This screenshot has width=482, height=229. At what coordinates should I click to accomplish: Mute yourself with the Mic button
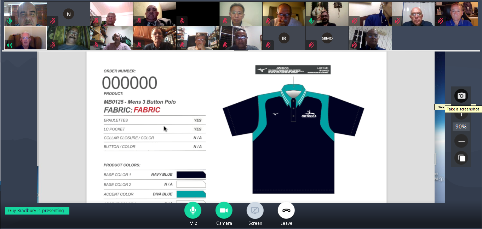pyautogui.click(x=193, y=210)
